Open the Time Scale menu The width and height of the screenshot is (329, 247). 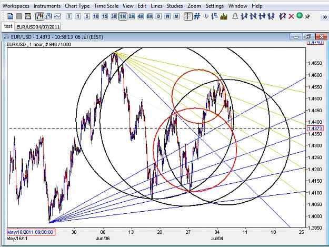coord(106,6)
